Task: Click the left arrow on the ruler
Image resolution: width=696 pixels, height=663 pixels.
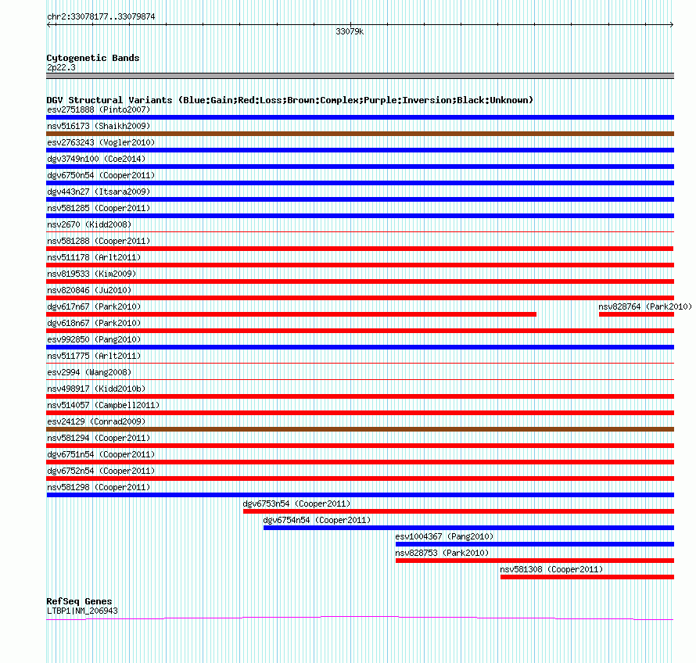Action: (49, 25)
